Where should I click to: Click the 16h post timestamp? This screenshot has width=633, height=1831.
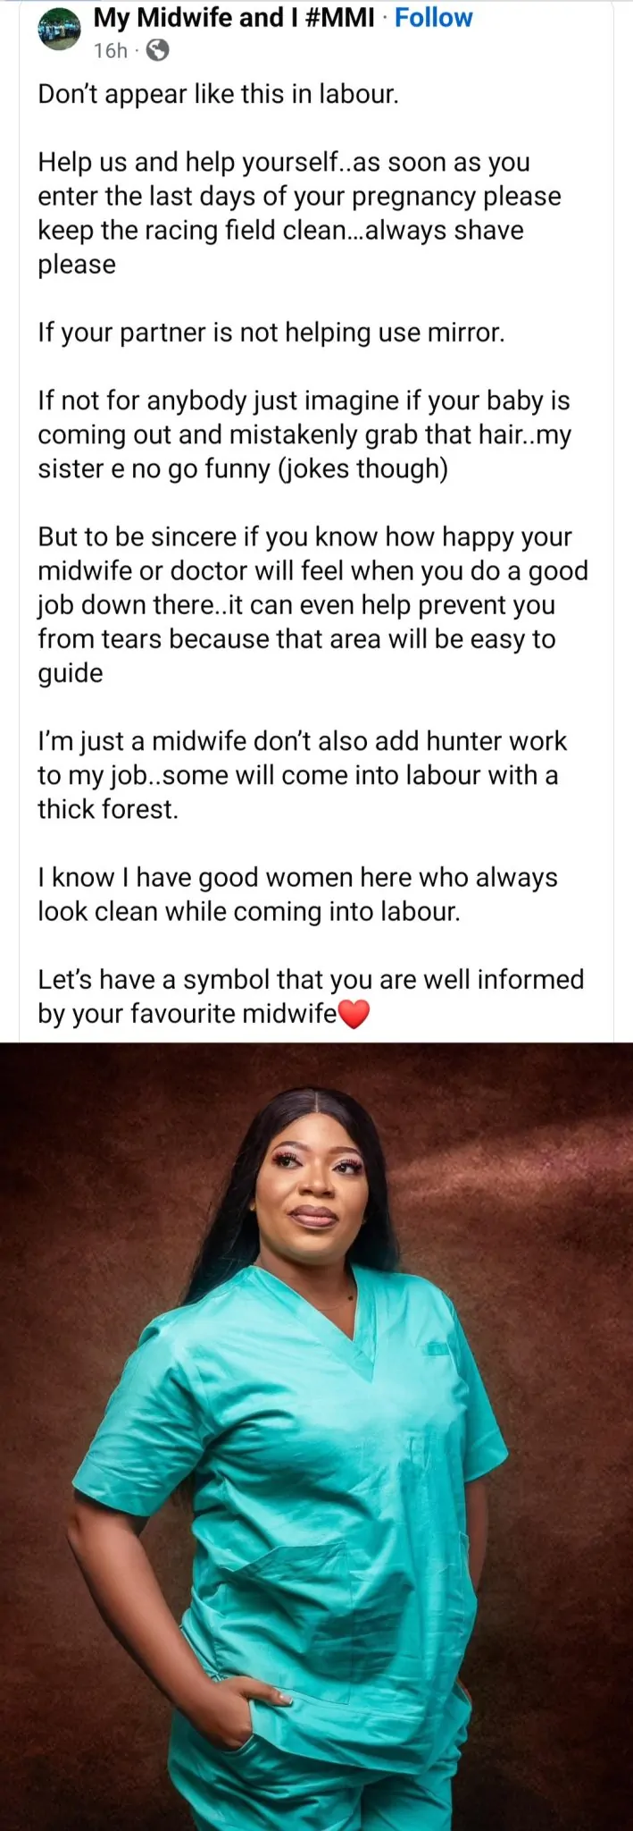click(x=111, y=51)
